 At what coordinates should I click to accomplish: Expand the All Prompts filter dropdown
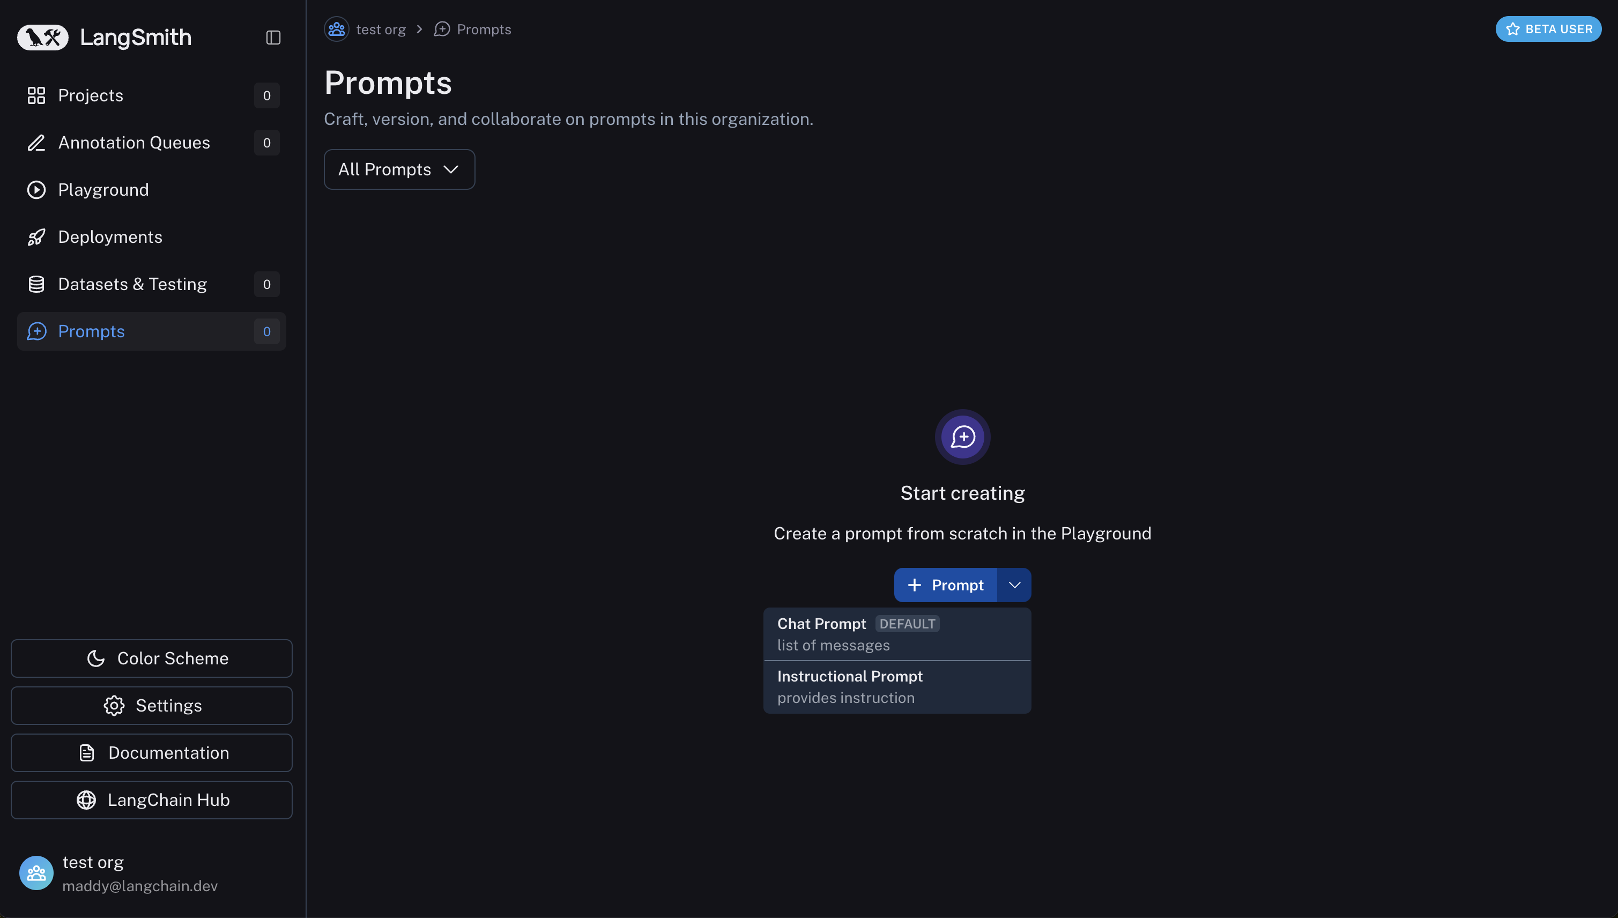[x=399, y=169]
